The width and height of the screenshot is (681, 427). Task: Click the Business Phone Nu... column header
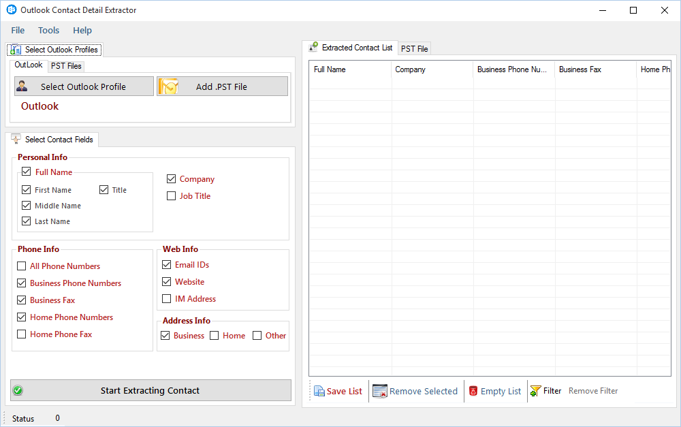pos(513,69)
